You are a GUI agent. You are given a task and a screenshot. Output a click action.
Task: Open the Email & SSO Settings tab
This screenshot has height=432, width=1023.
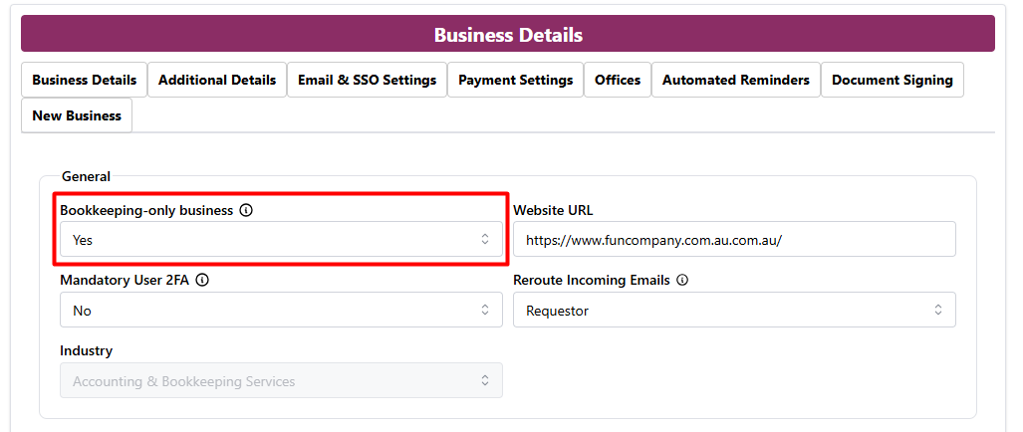tap(367, 80)
